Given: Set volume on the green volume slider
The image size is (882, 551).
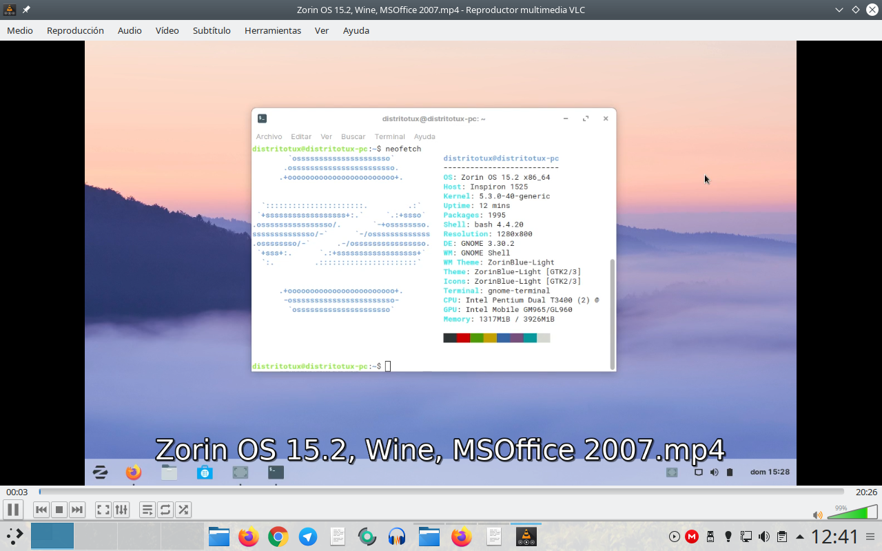Looking at the screenshot, I should tap(852, 512).
